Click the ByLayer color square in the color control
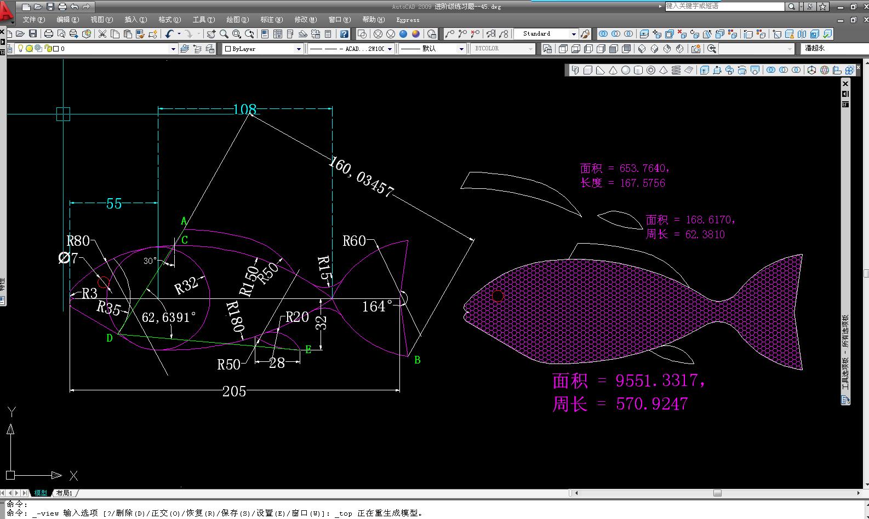The image size is (869, 519). 228,49
